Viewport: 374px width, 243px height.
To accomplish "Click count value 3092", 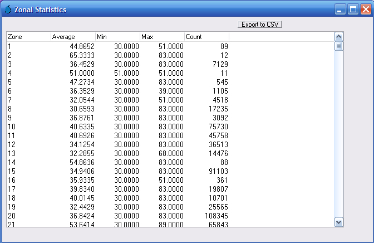I will pos(220,118).
